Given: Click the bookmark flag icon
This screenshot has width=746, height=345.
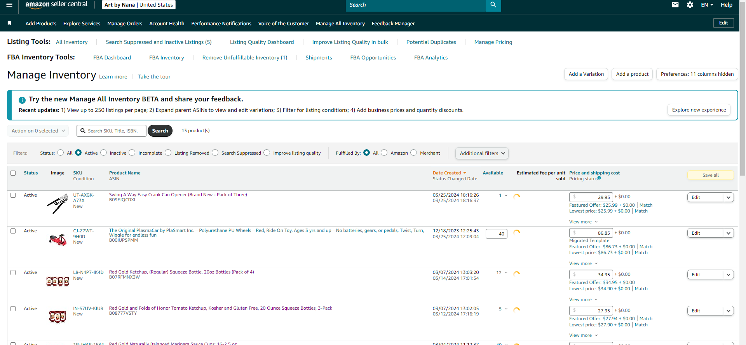Looking at the screenshot, I should [9, 23].
